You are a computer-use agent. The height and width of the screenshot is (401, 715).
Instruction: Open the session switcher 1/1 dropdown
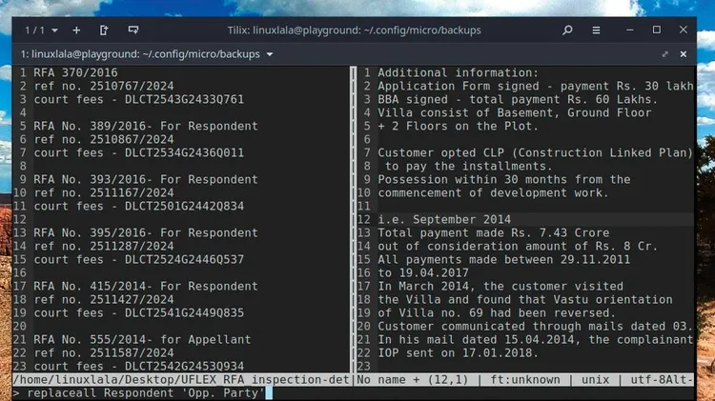(x=42, y=30)
